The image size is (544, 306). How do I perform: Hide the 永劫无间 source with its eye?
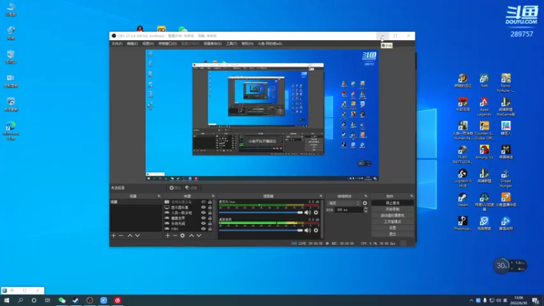point(203,224)
